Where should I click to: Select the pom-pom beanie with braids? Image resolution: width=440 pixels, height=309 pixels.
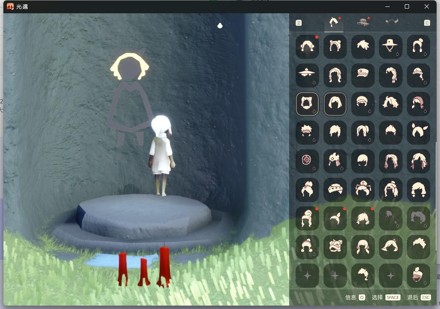click(307, 247)
